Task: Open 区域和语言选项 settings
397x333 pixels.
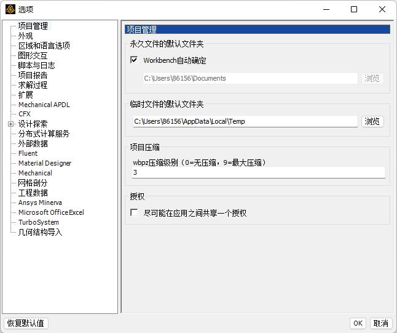Action: pos(44,46)
